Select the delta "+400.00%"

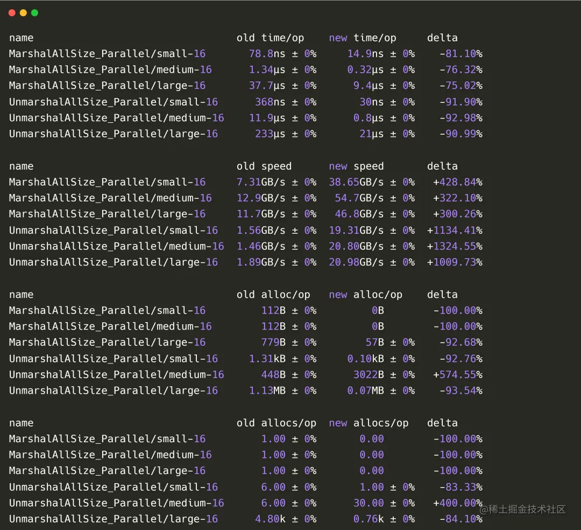pos(458,503)
